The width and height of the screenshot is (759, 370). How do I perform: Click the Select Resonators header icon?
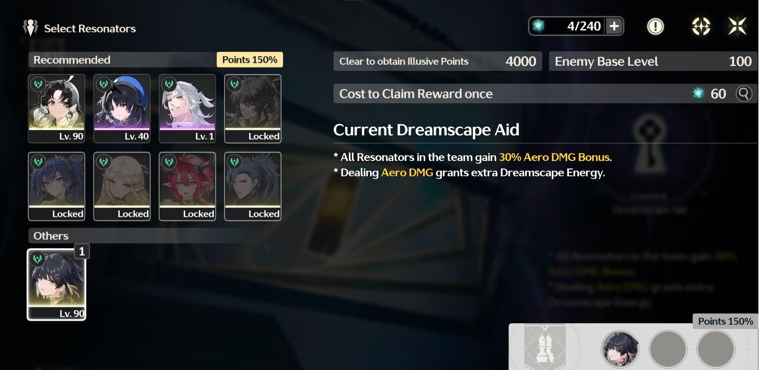click(x=30, y=28)
